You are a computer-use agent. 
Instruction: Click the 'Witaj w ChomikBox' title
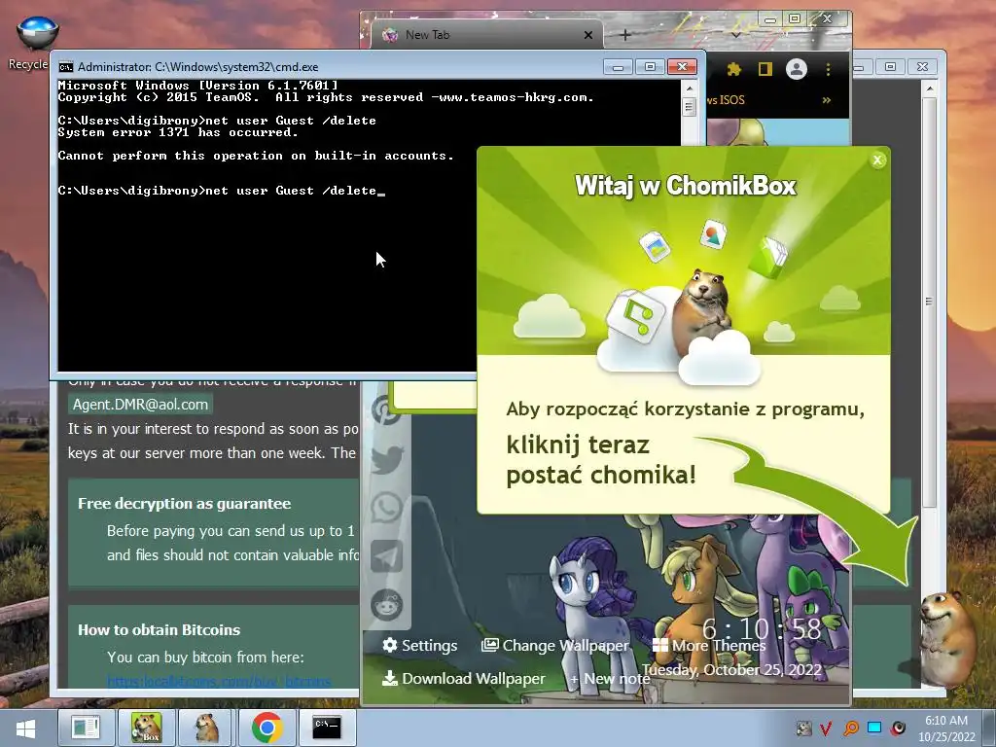(x=685, y=186)
